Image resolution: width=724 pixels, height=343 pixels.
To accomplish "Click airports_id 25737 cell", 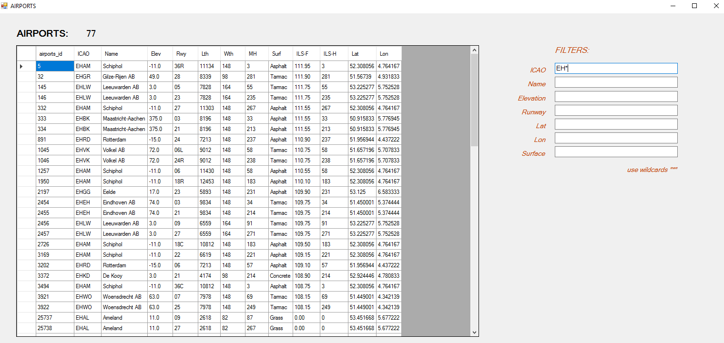I will [55, 318].
